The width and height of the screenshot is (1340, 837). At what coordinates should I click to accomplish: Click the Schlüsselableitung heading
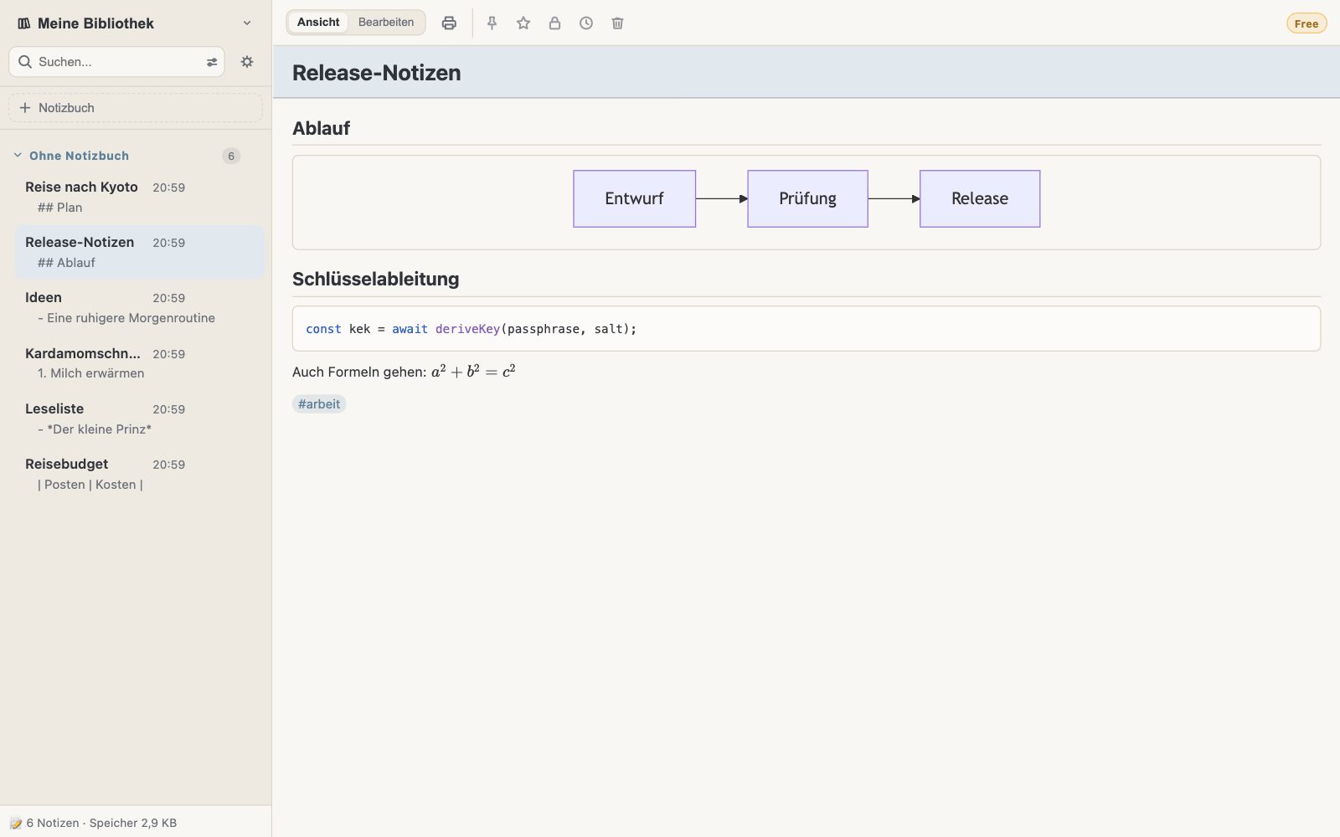(375, 279)
